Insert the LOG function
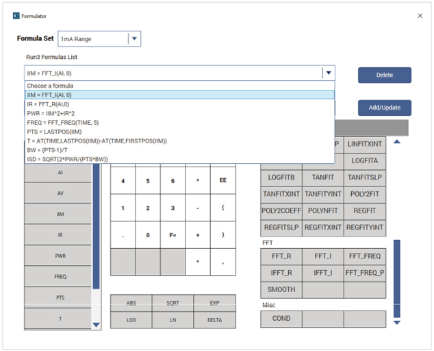 [x=131, y=320]
